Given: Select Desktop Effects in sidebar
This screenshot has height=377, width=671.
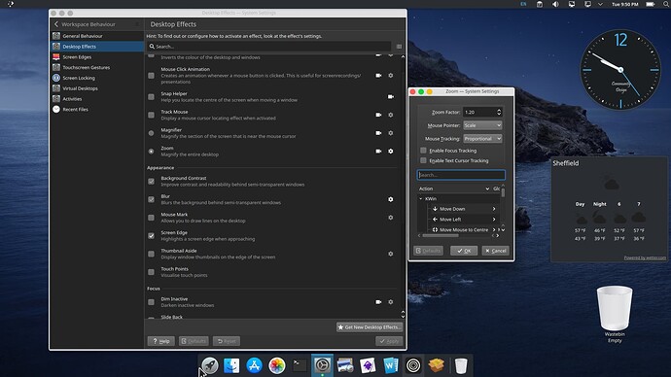Looking at the screenshot, I should [x=97, y=47].
